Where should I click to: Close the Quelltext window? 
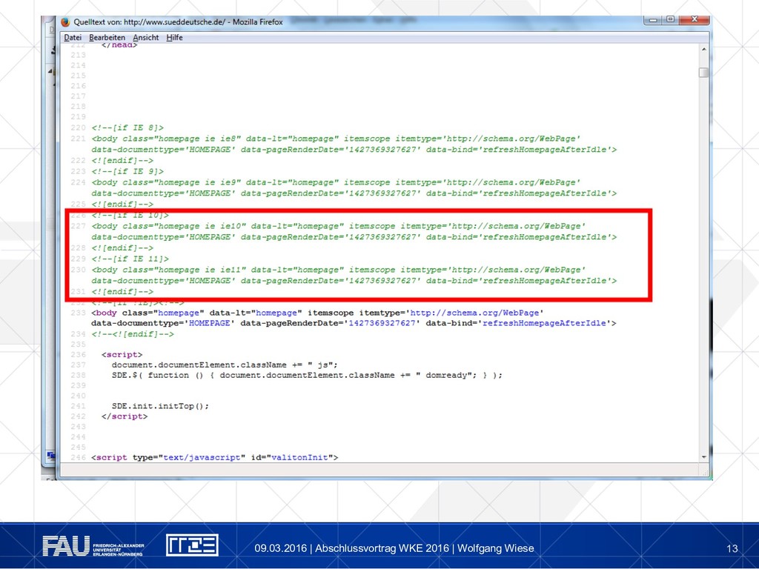pyautogui.click(x=694, y=20)
